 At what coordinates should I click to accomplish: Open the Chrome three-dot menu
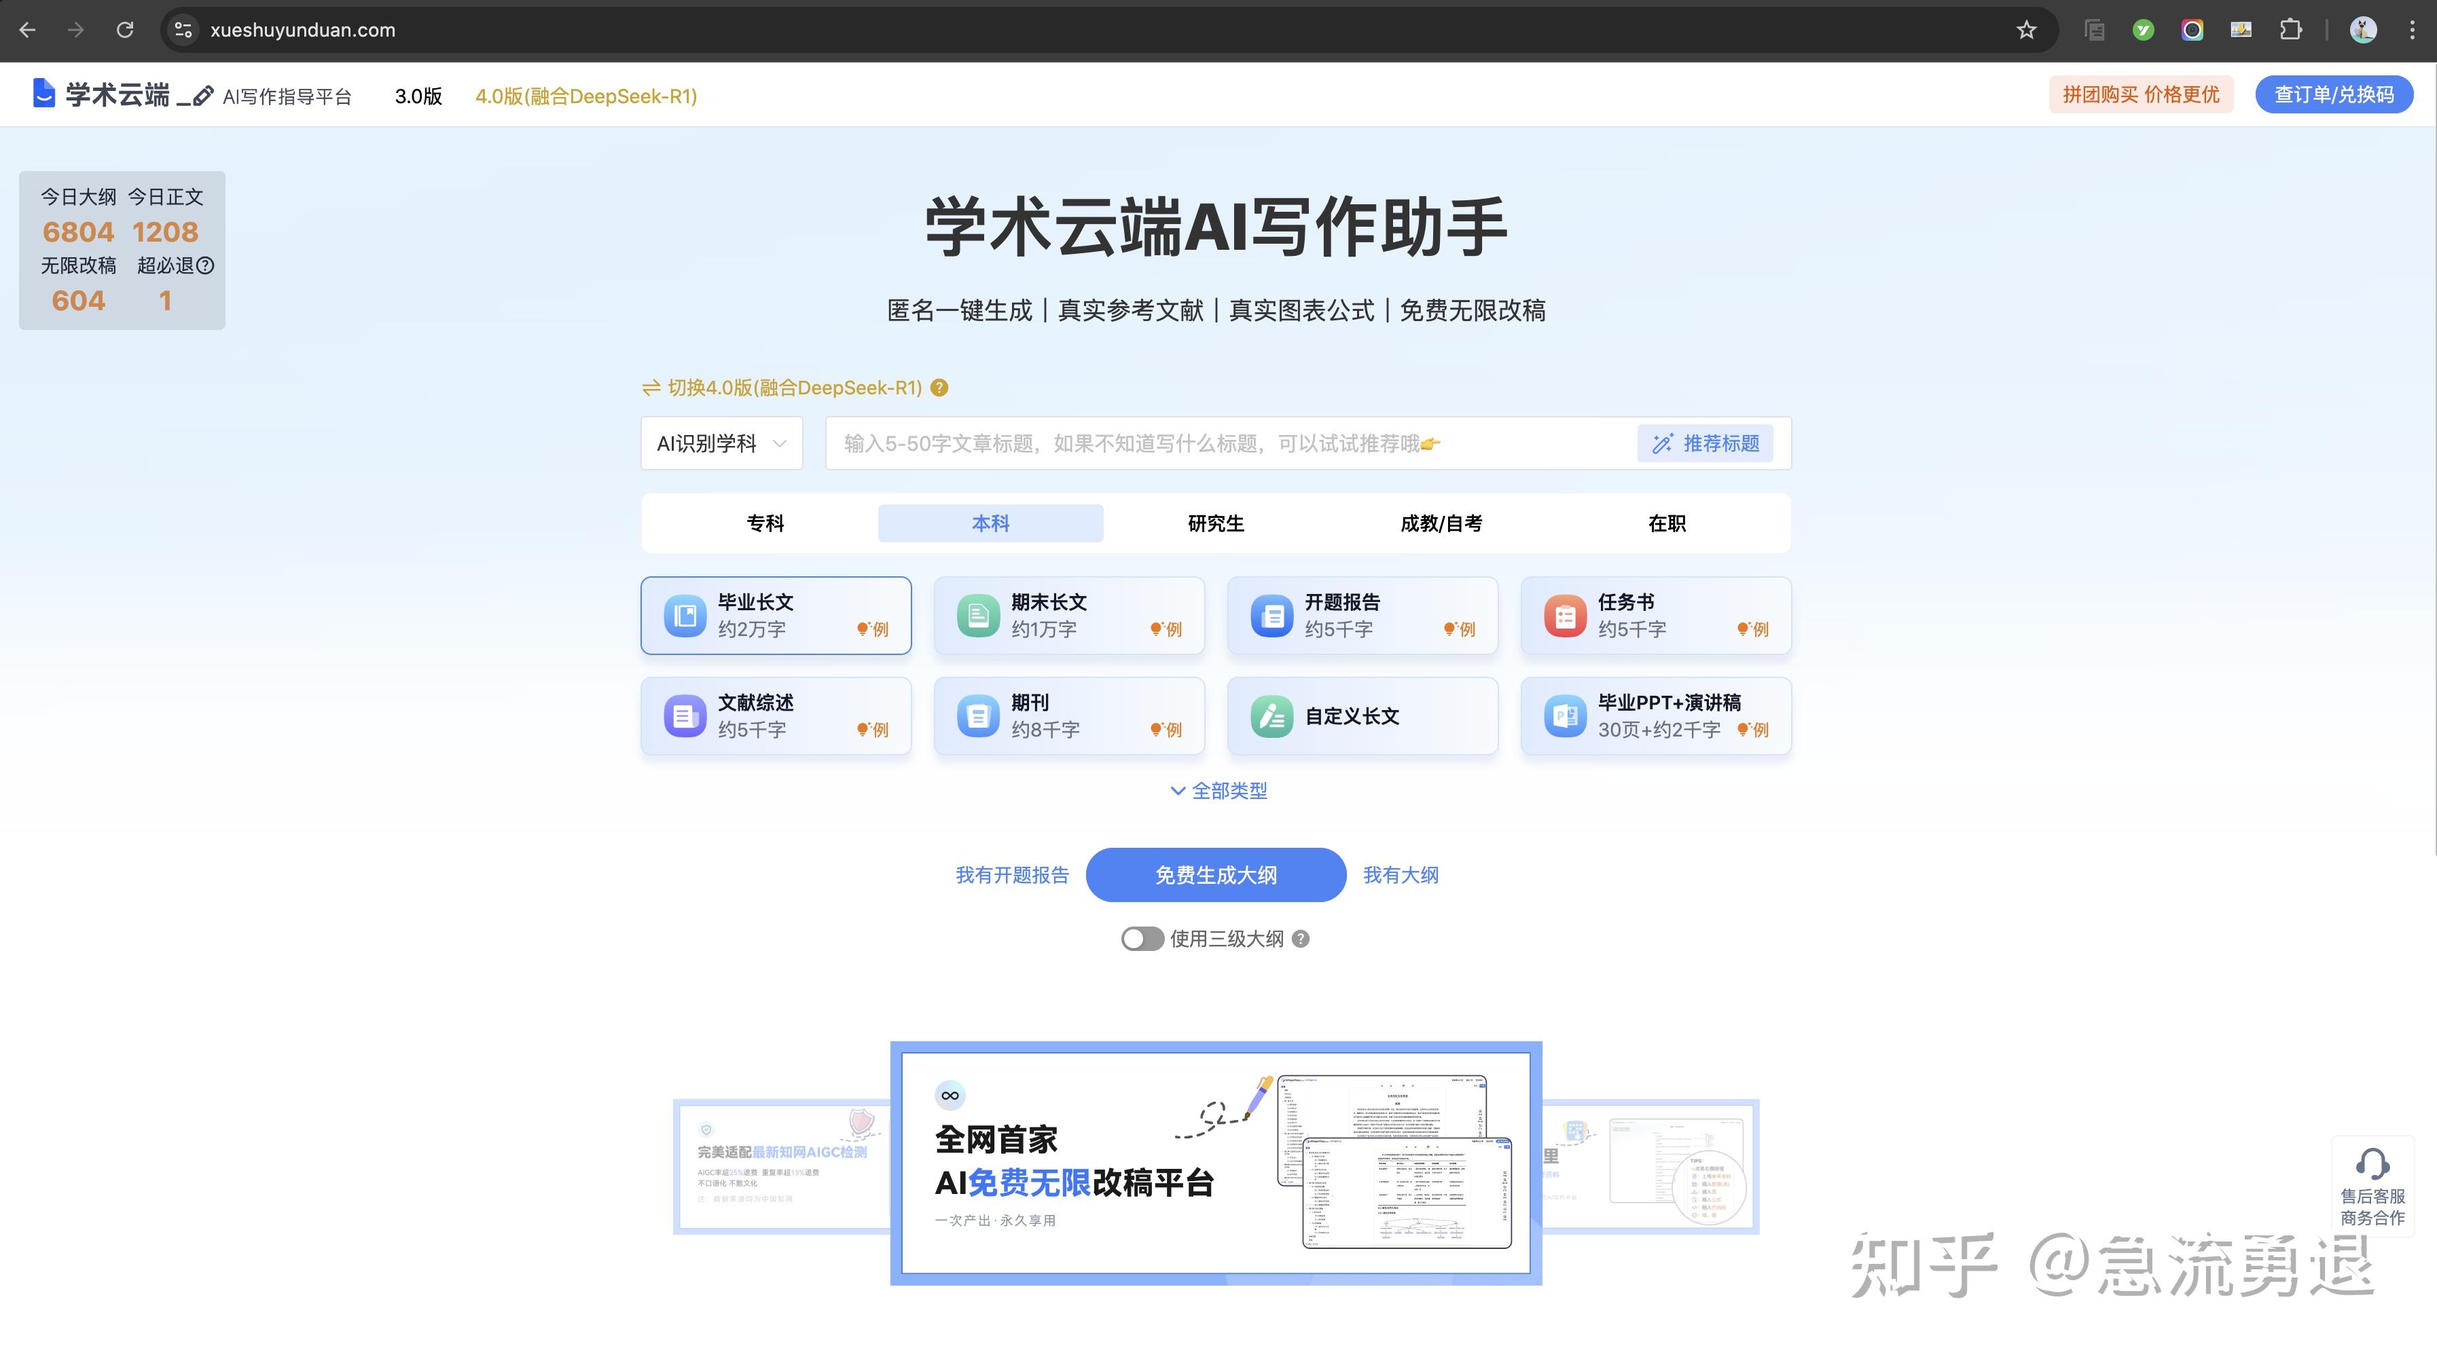point(2411,31)
